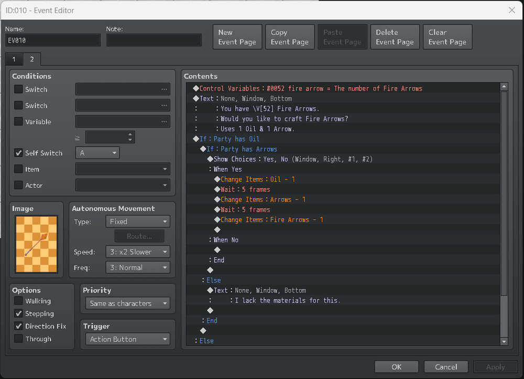The width and height of the screenshot is (524, 379).
Task: Expand the Autonomous Movement Type dropdown
Action: (x=138, y=221)
